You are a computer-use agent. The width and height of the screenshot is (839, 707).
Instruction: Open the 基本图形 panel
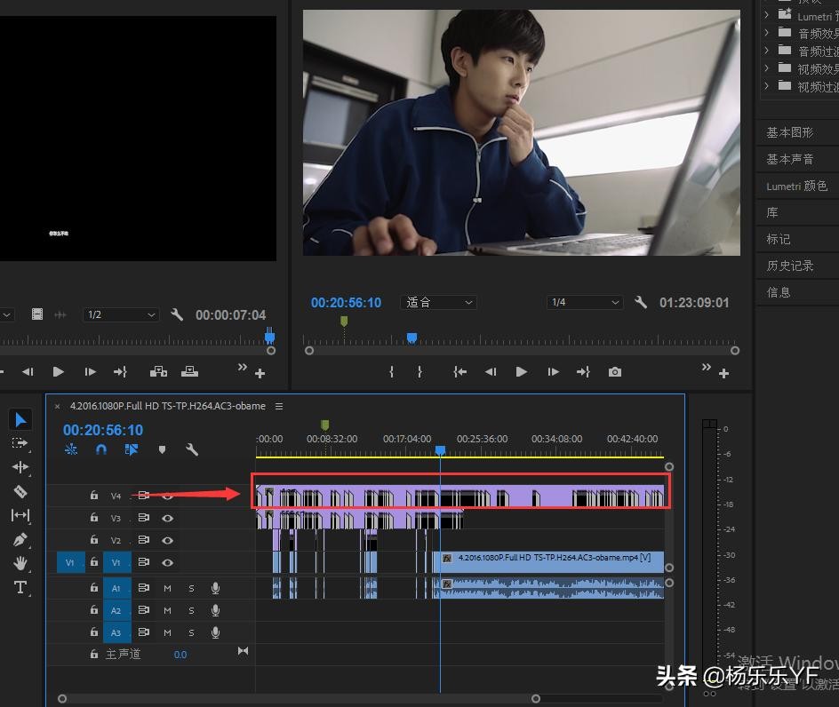789,132
